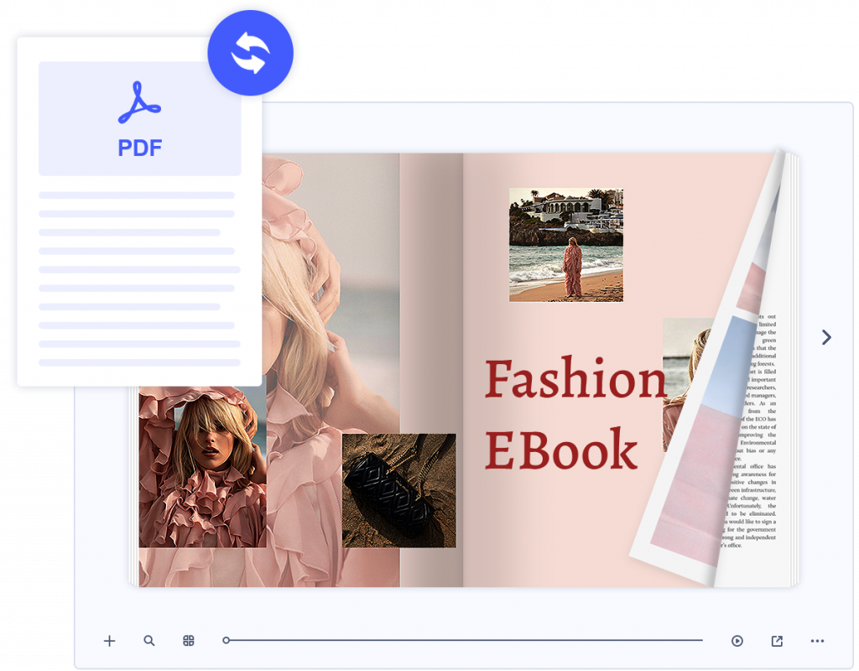Open the search magnifier tool
This screenshot has width=859, height=671.
click(148, 640)
